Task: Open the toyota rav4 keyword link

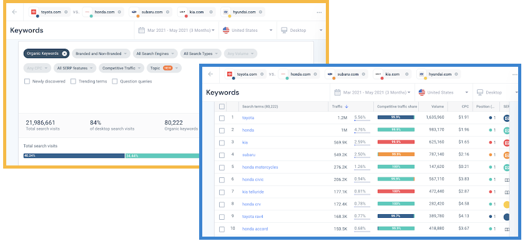Action: [253, 217]
